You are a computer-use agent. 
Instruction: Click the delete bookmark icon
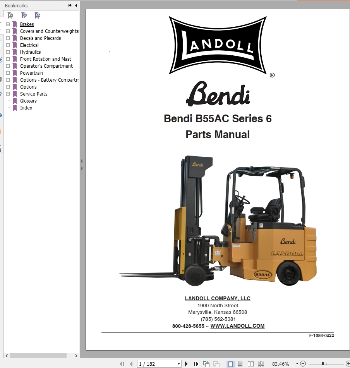pyautogui.click(x=10, y=15)
